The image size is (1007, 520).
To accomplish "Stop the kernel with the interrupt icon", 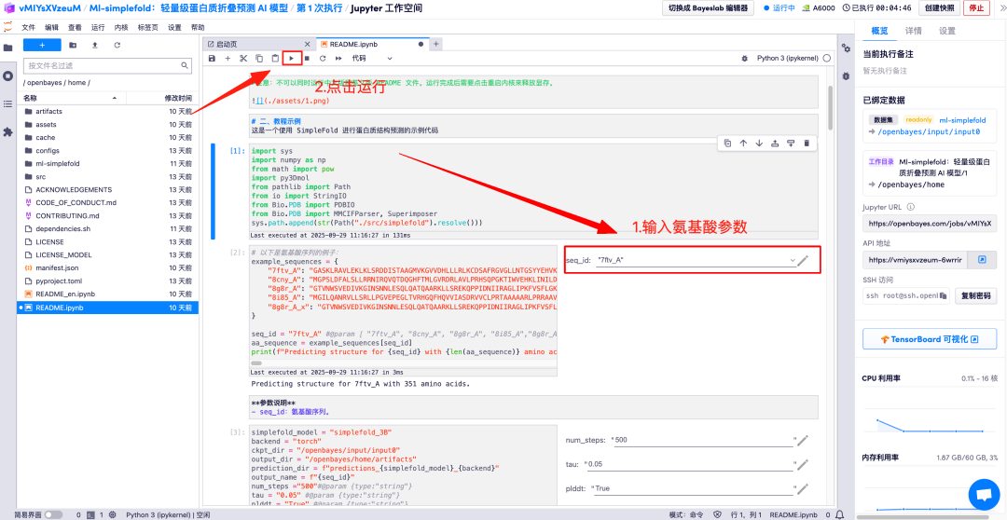I will coord(307,58).
